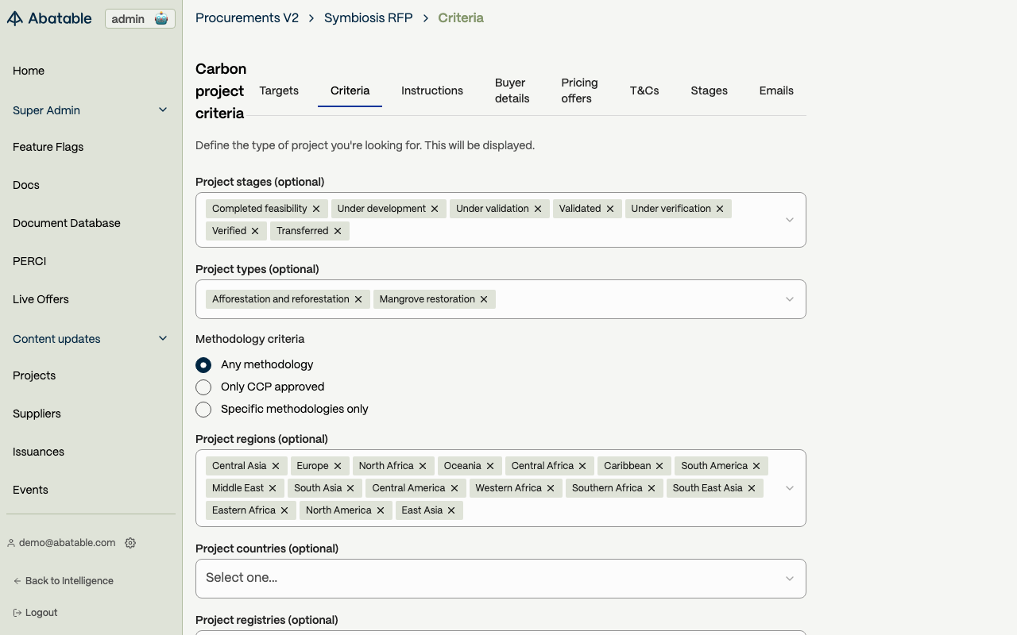Open Document Database in sidebar

click(x=67, y=223)
